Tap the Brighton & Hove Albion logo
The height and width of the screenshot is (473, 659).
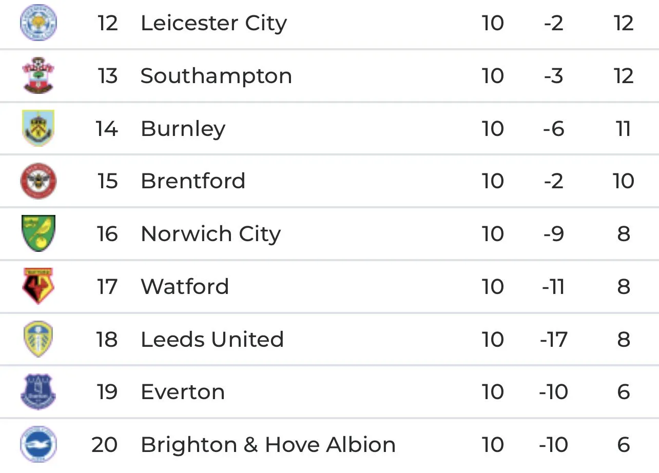click(x=38, y=444)
